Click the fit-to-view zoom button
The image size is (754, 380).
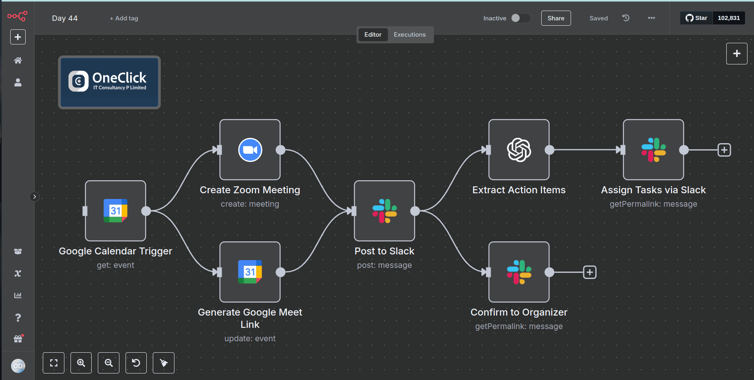(x=53, y=363)
